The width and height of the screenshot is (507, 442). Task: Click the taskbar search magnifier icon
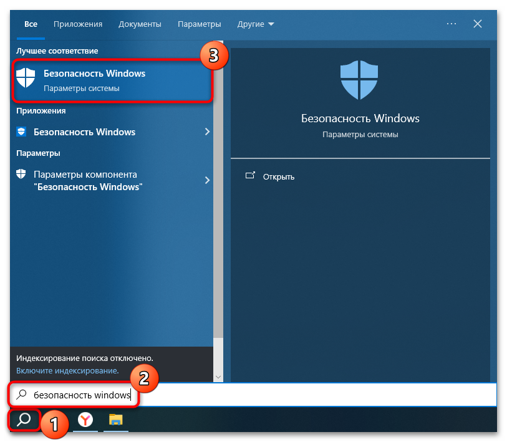point(24,420)
